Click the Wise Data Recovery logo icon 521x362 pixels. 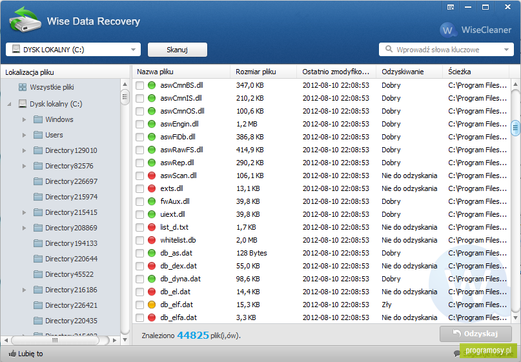point(25,20)
